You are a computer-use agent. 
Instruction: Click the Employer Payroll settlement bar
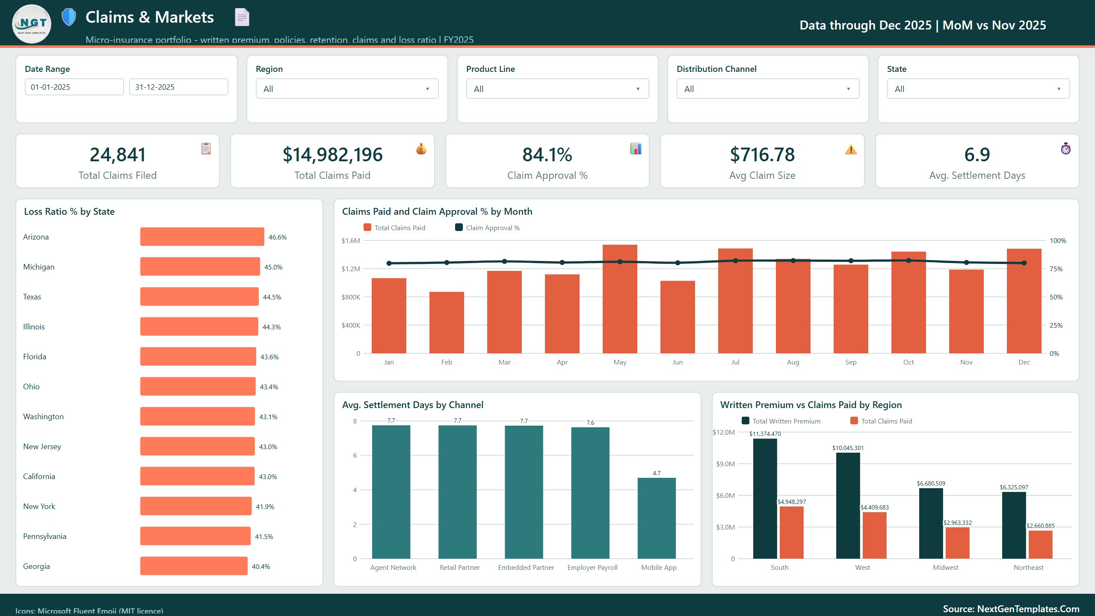click(590, 493)
